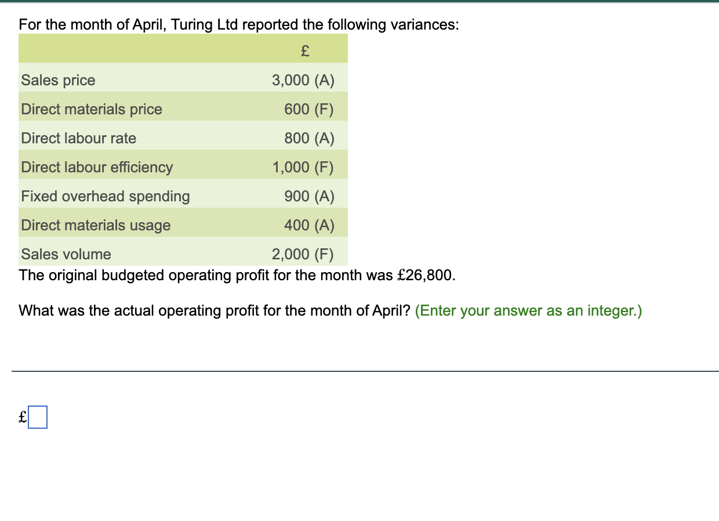Viewport: 719px width, 521px height.
Task: Click the answer input field next to £
Action: [x=38, y=416]
